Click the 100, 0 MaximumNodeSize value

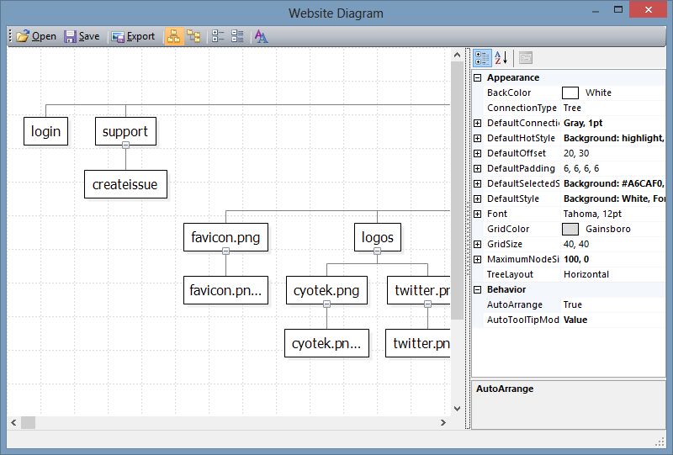[x=576, y=259]
